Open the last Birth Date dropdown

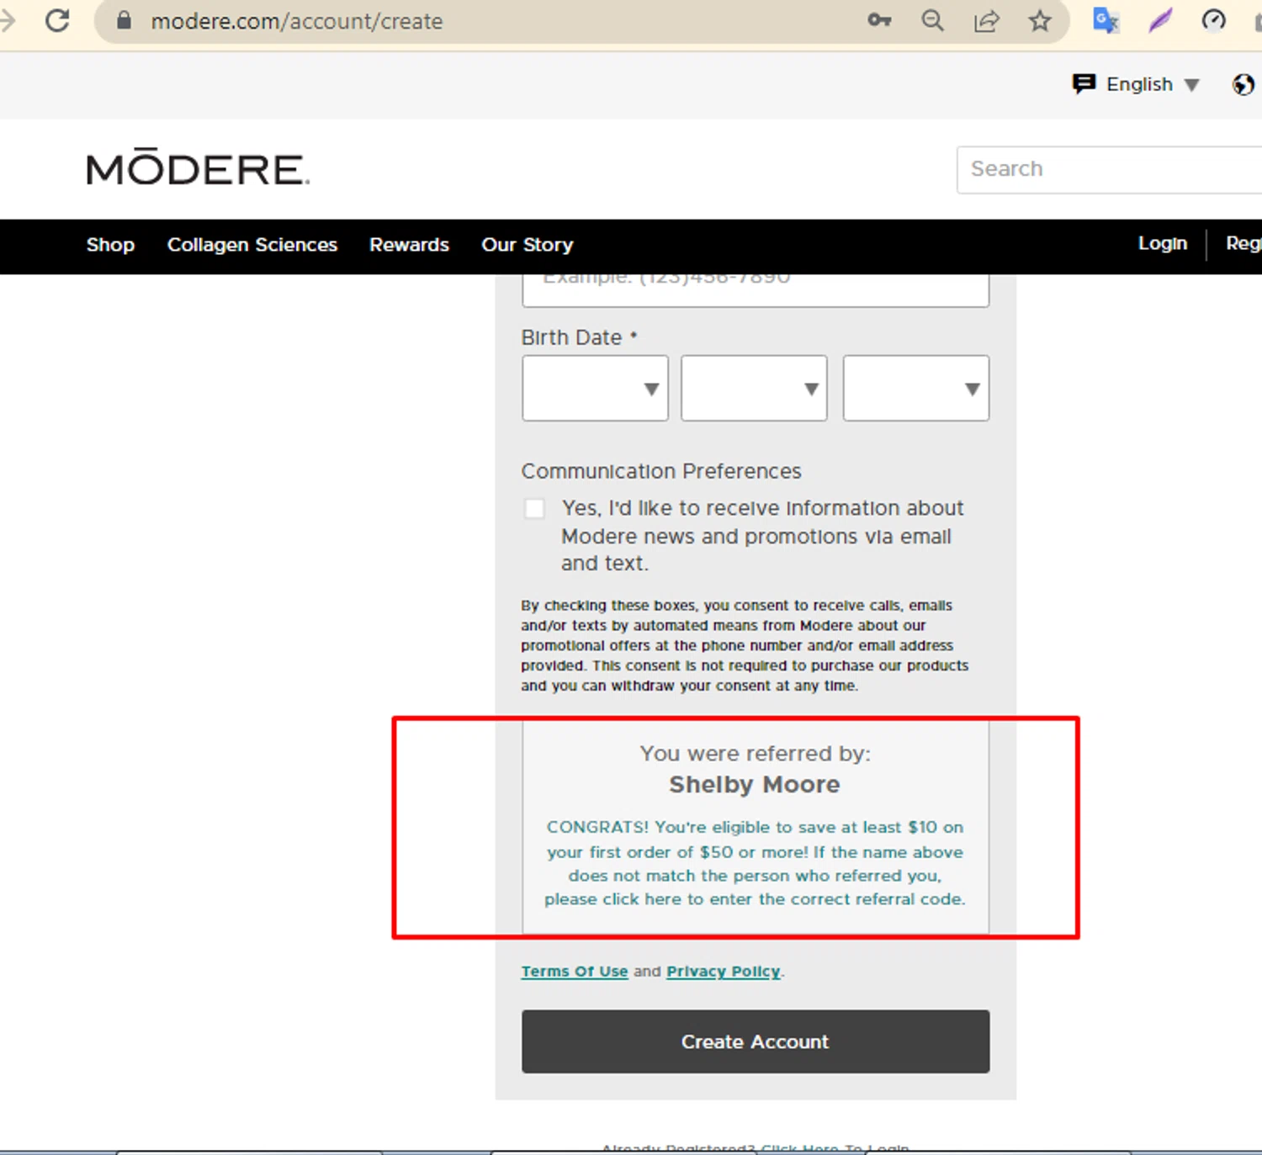coord(916,388)
